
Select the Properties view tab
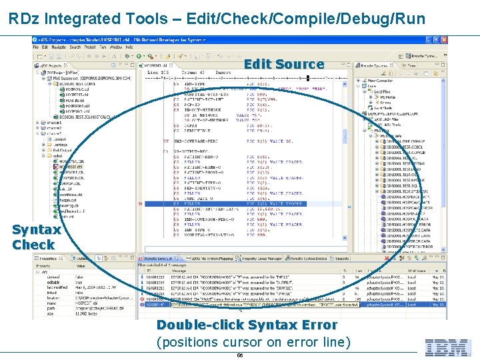point(49,258)
